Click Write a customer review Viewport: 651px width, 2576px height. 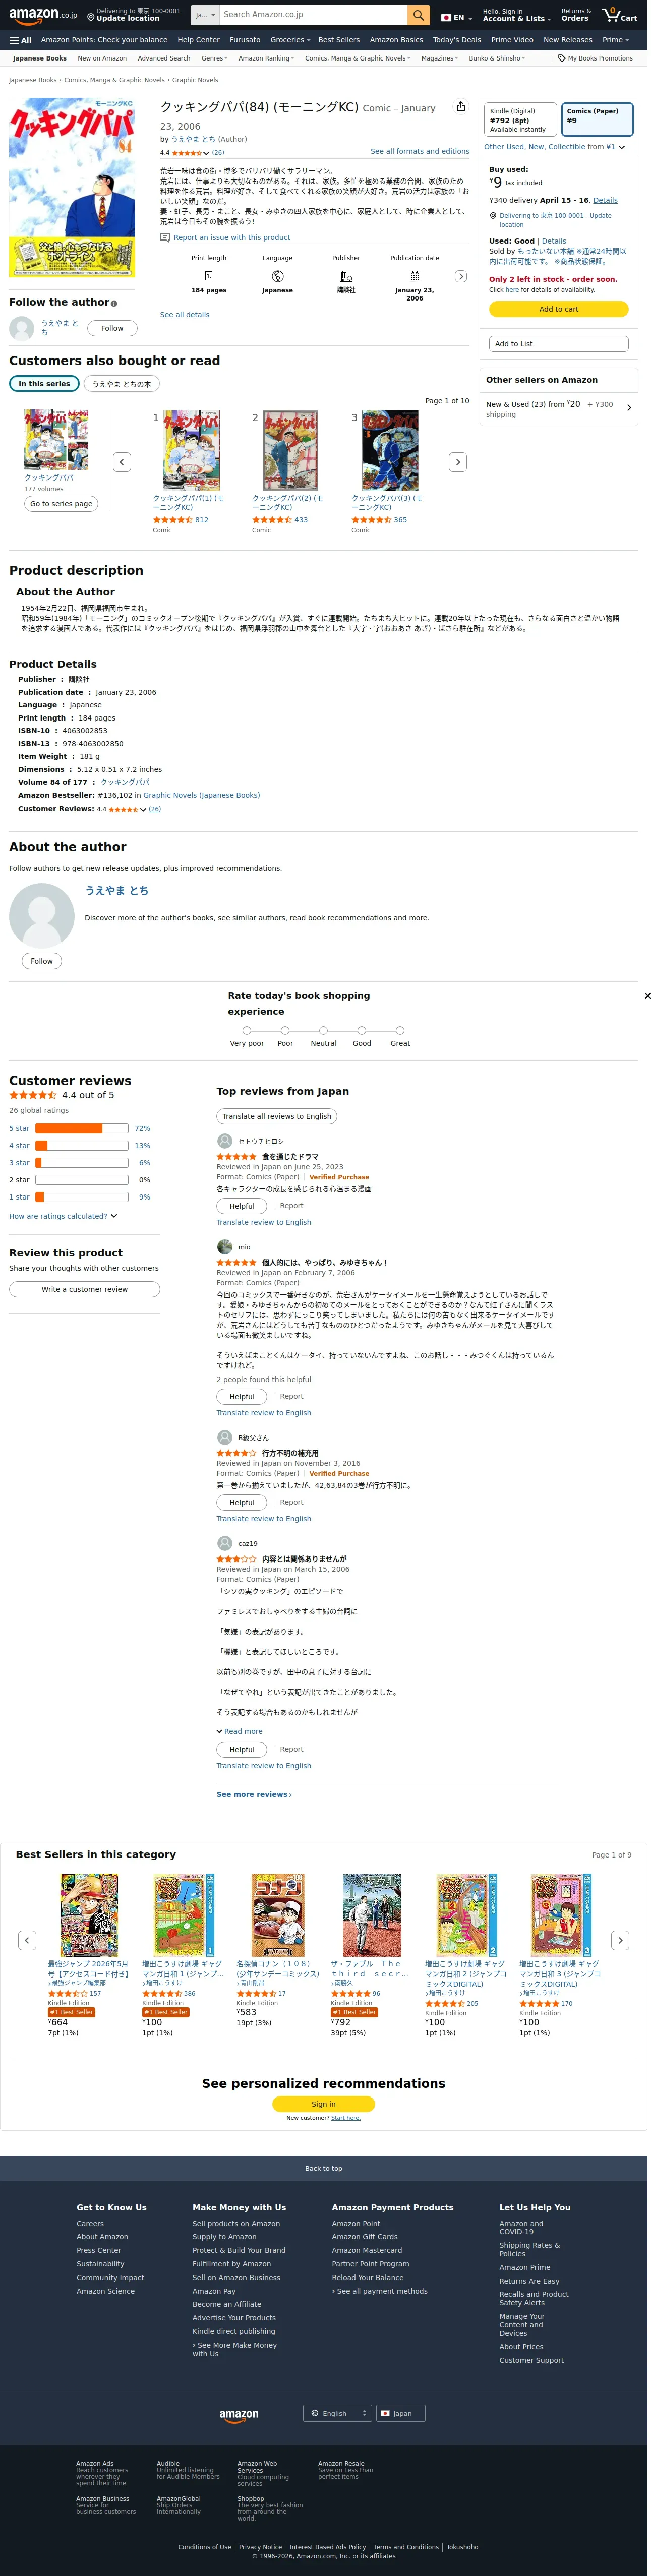pyautogui.click(x=85, y=1289)
